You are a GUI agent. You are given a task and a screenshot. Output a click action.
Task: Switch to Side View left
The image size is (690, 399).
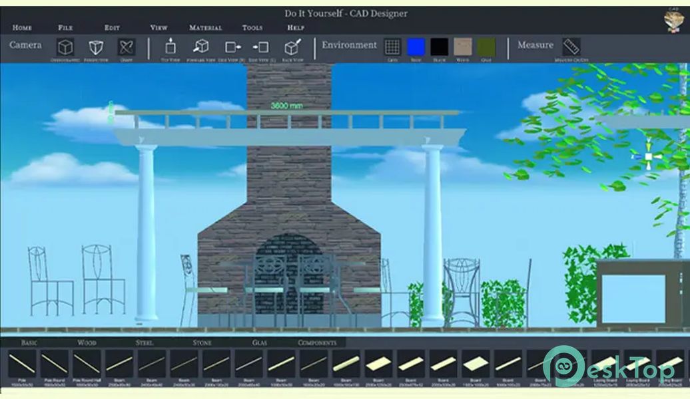(x=260, y=47)
